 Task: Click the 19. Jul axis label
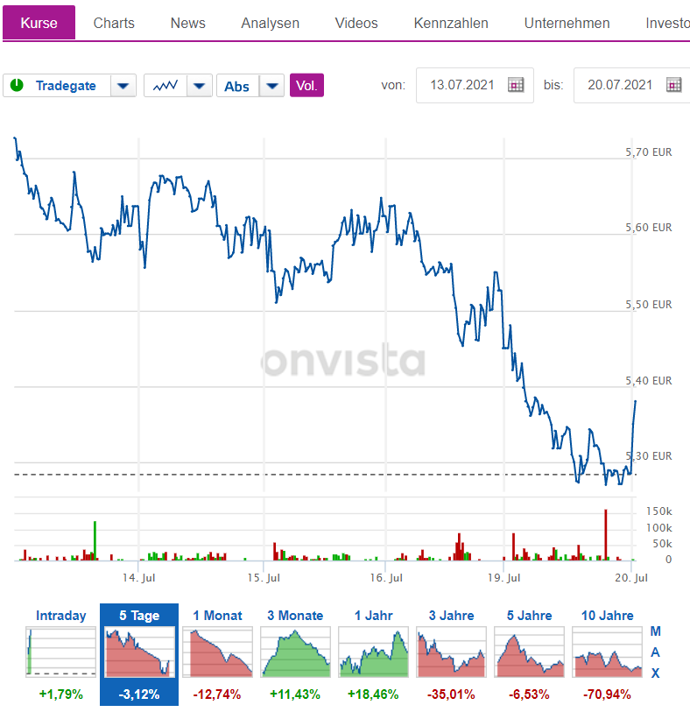[x=503, y=578]
